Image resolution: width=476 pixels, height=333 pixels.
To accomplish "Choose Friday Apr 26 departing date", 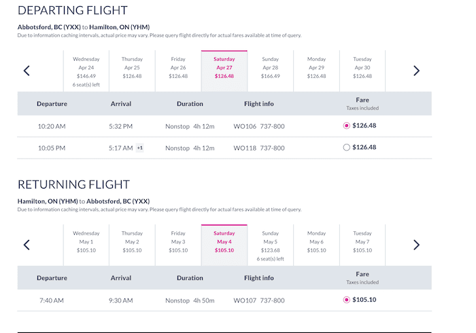I will pos(178,71).
